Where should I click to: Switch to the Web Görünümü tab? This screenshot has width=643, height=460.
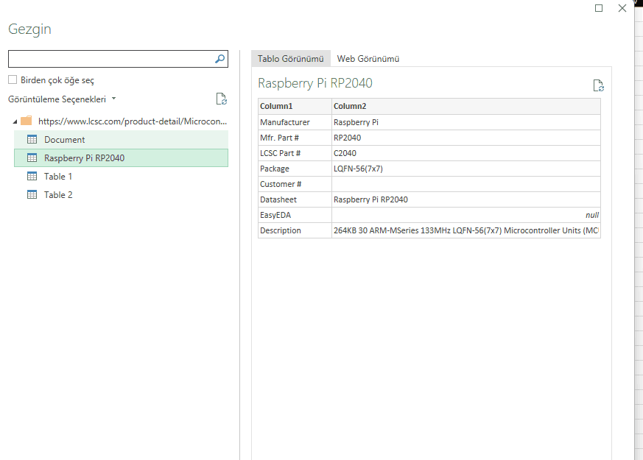pyautogui.click(x=368, y=59)
